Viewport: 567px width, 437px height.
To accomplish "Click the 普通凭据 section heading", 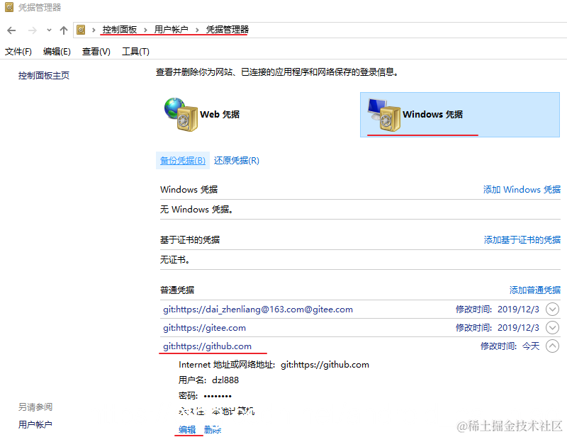I will [x=177, y=290].
